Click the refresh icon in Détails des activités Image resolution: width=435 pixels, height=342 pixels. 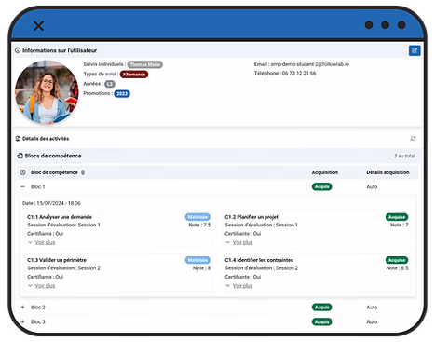coord(413,139)
